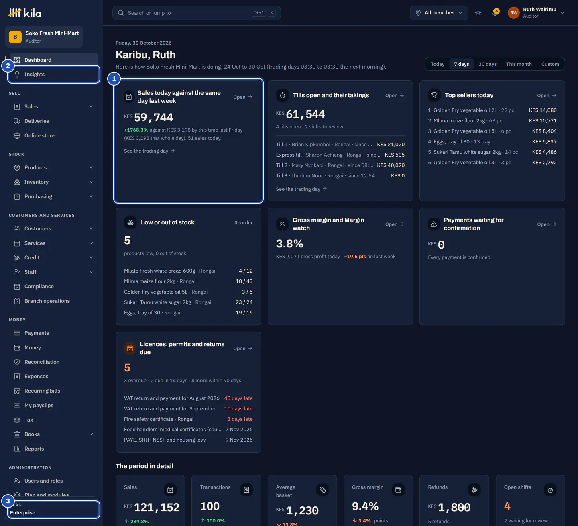578x526 pixels.
Task: Select the 30 days period tab
Action: coord(487,64)
